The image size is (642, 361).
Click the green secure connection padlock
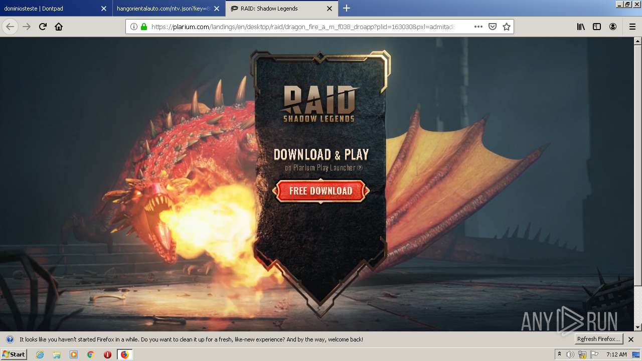coord(144,27)
